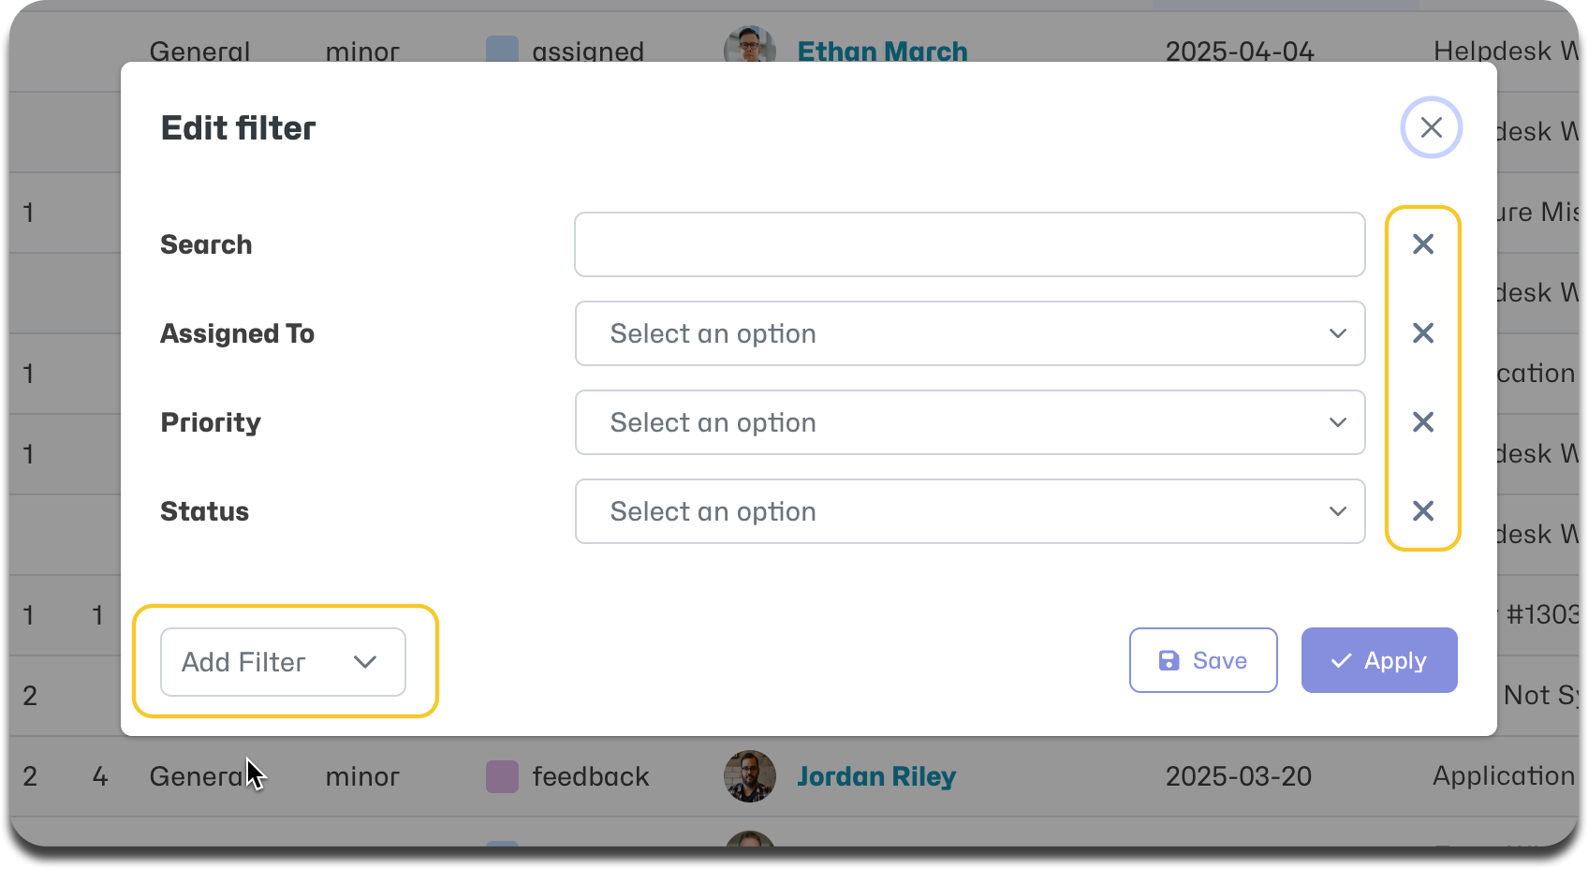Close the Edit filter dialog
The image size is (1588, 869).
click(x=1431, y=127)
